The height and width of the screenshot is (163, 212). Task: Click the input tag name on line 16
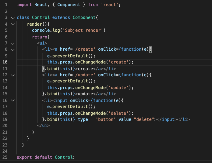(x=61, y=100)
